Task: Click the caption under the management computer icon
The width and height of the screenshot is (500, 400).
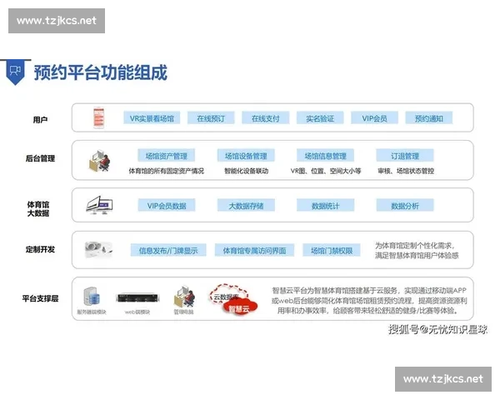Action: (183, 312)
